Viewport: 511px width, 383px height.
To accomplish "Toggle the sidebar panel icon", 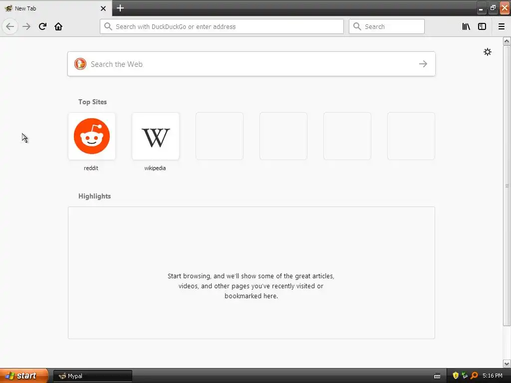I will [482, 26].
